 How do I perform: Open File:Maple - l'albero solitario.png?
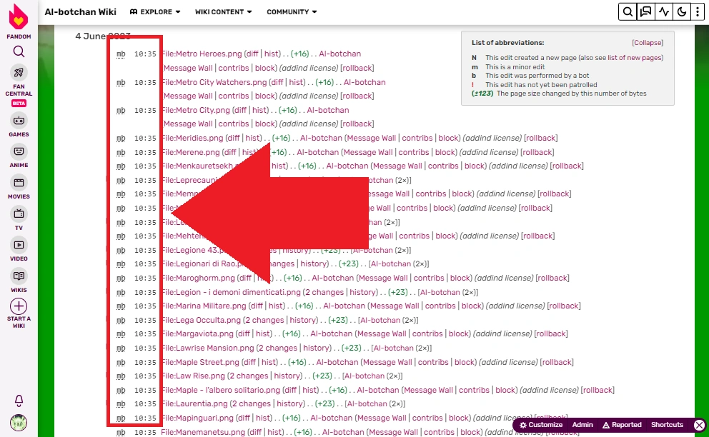coord(221,390)
